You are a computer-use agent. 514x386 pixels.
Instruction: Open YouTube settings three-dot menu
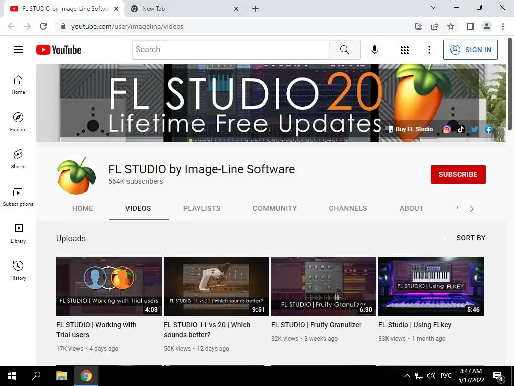429,50
